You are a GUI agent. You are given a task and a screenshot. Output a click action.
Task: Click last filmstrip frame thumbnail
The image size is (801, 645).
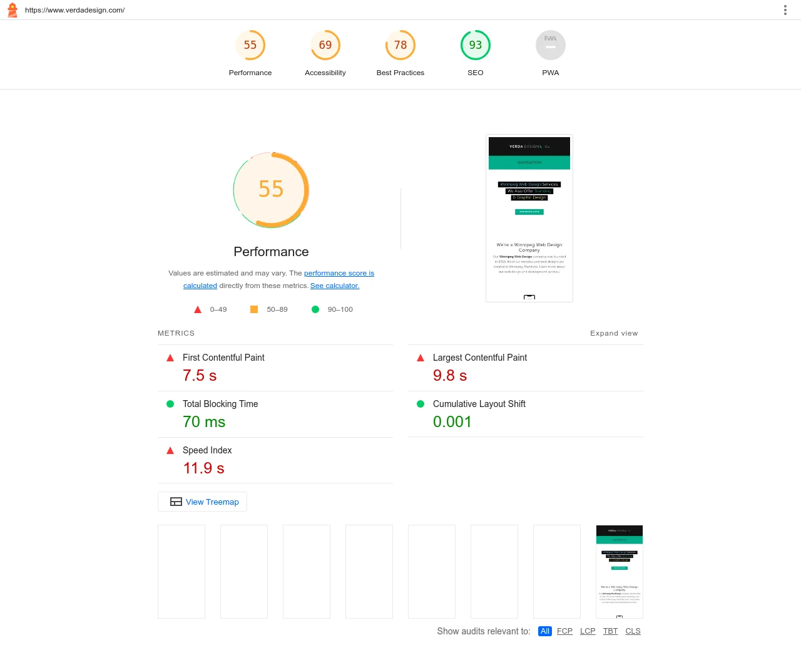click(620, 572)
